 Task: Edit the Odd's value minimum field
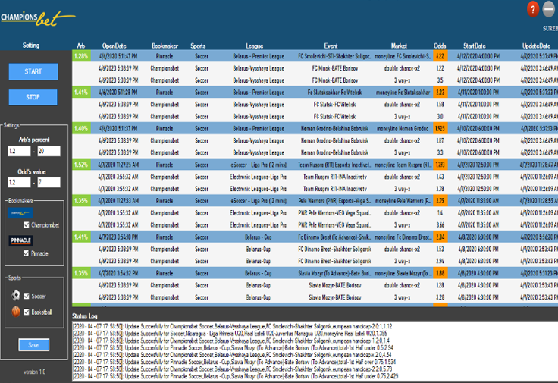[19, 182]
